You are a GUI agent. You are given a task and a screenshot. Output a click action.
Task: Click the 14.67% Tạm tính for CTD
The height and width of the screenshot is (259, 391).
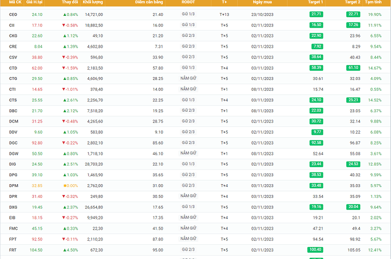pos(375,68)
